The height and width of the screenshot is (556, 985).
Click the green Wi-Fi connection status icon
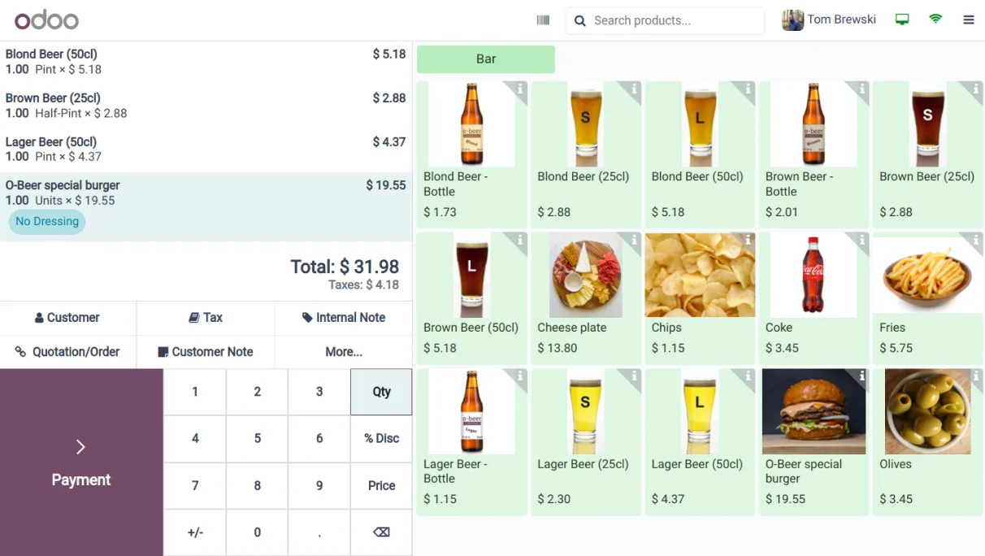(935, 20)
